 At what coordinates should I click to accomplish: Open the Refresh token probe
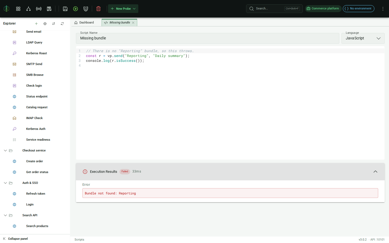[36, 194]
